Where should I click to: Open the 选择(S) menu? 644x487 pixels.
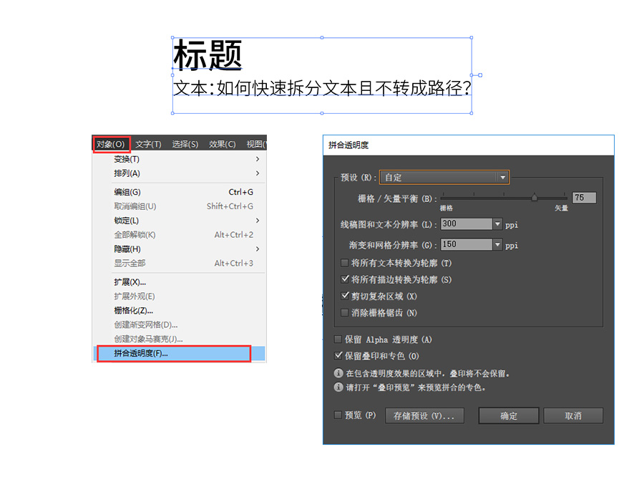coord(185,144)
